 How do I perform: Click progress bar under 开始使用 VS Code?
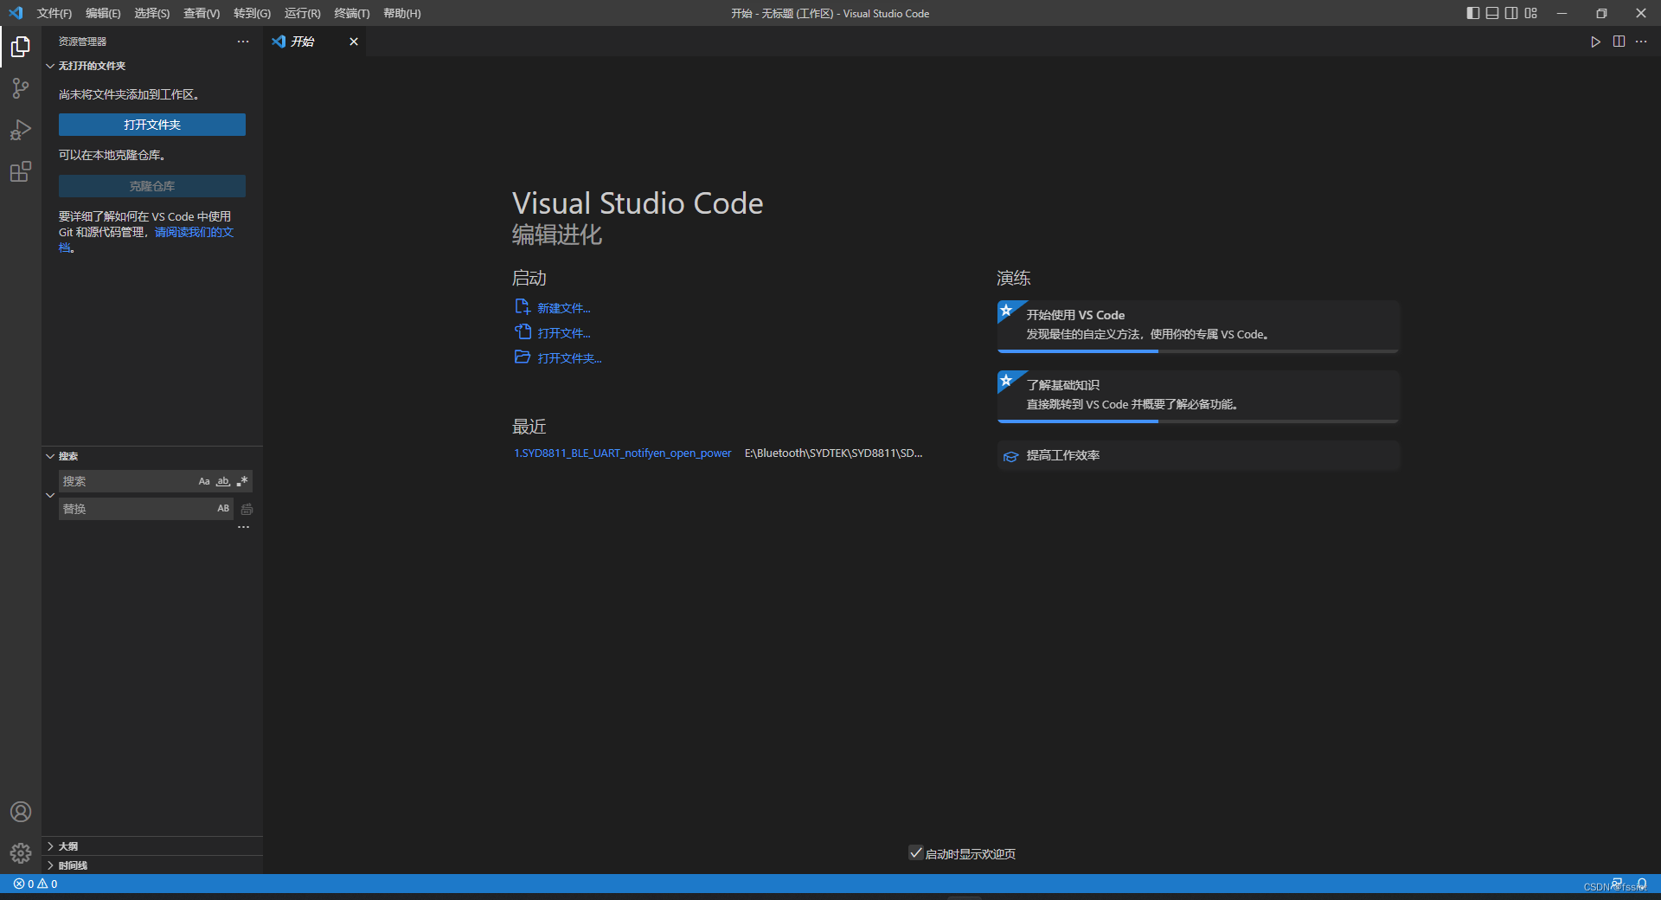(1197, 351)
